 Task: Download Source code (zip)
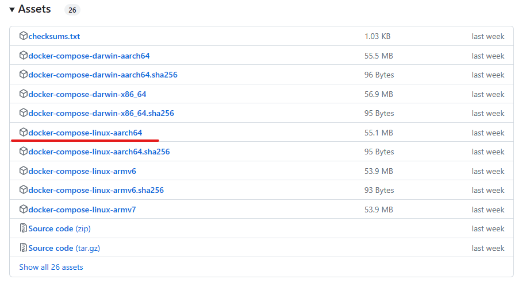(60, 229)
